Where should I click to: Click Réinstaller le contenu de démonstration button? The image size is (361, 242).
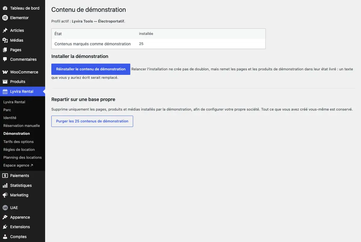pos(91,69)
